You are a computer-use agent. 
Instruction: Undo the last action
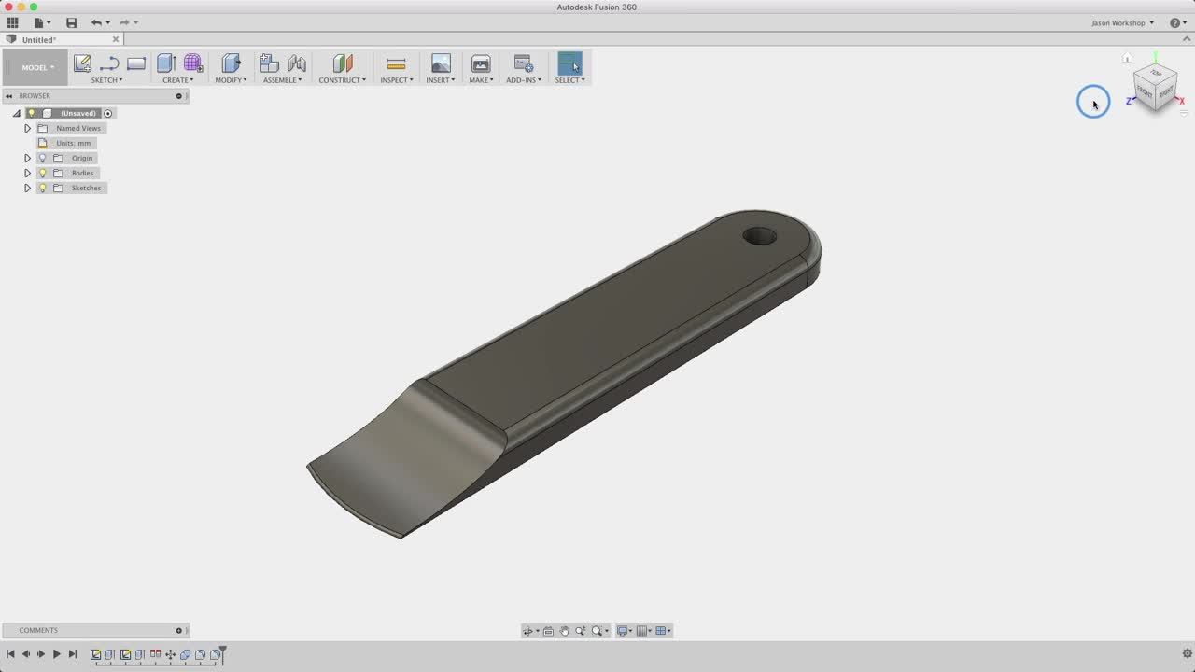(96, 22)
